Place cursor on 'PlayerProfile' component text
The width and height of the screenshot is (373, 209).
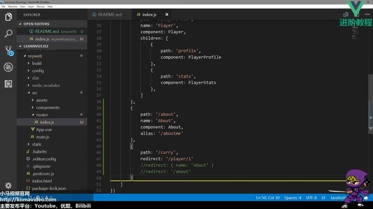tap(205, 57)
